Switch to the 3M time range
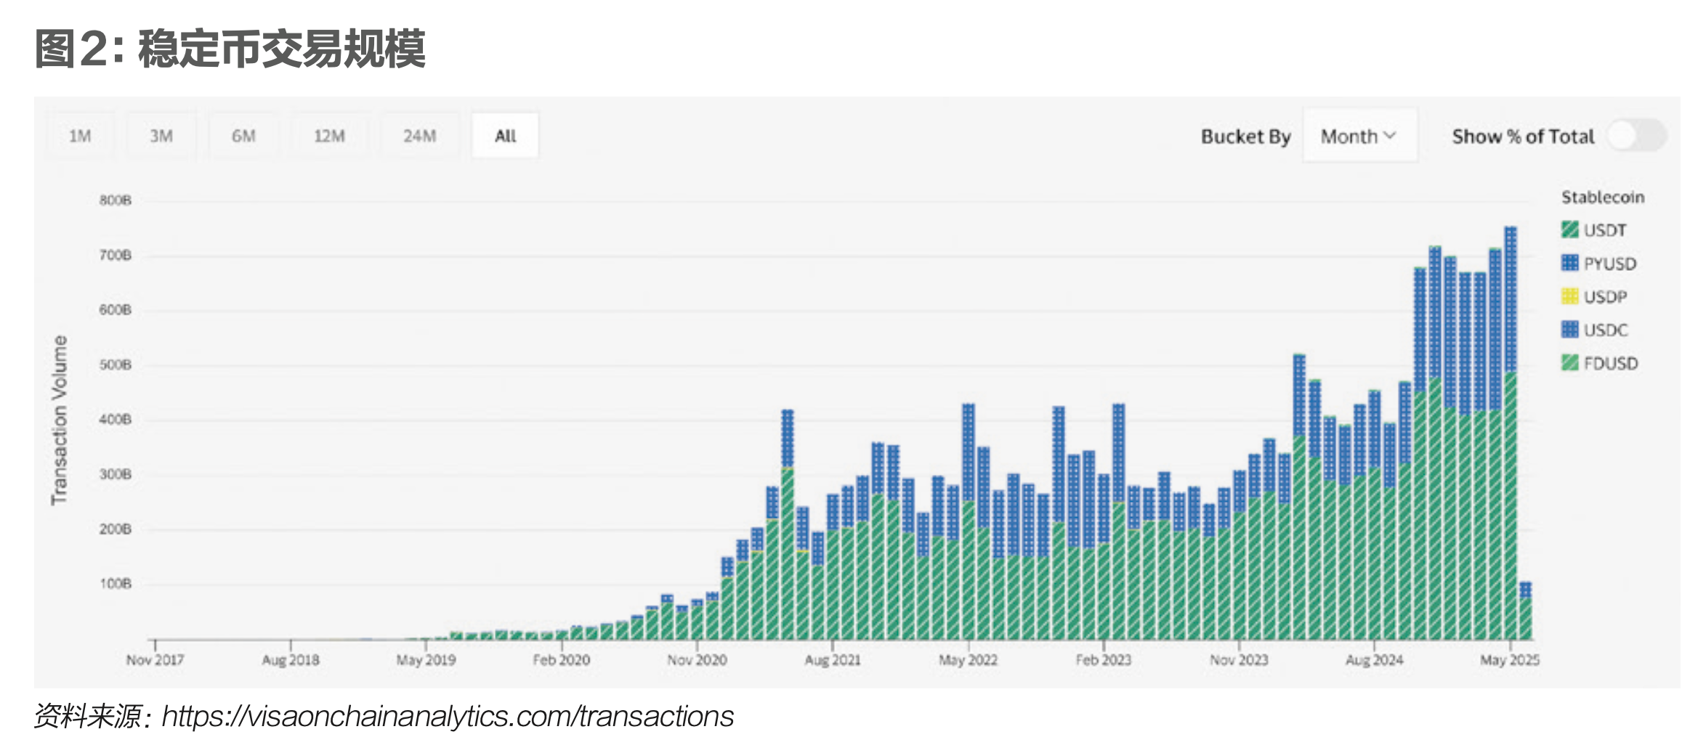The image size is (1706, 745). [x=161, y=136]
